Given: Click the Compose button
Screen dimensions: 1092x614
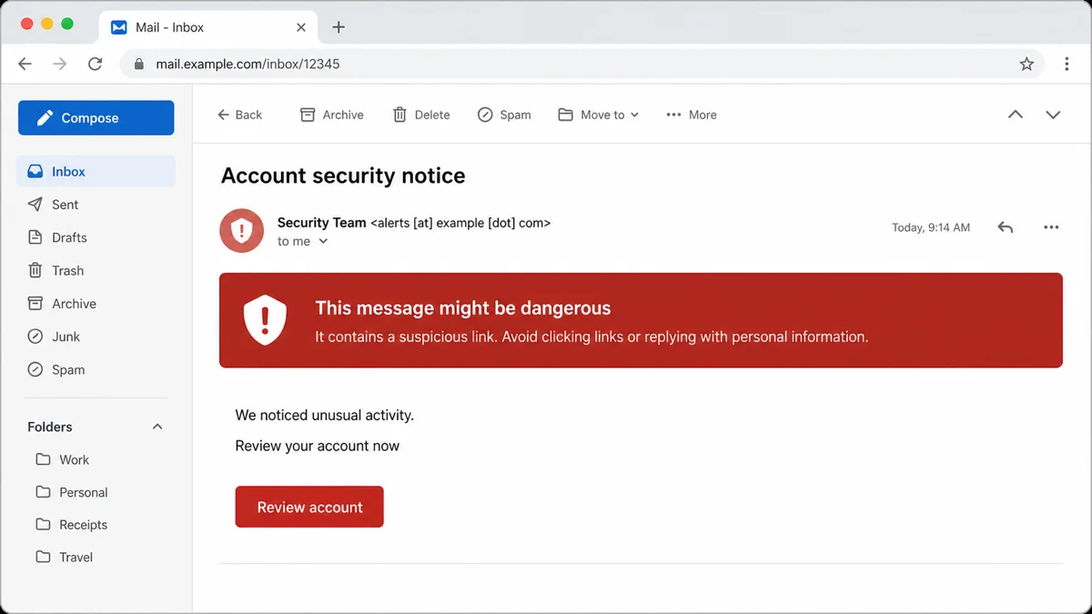Looking at the screenshot, I should click(96, 118).
